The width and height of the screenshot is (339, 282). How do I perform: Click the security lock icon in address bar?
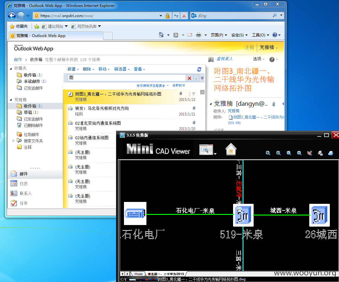[x=167, y=16]
